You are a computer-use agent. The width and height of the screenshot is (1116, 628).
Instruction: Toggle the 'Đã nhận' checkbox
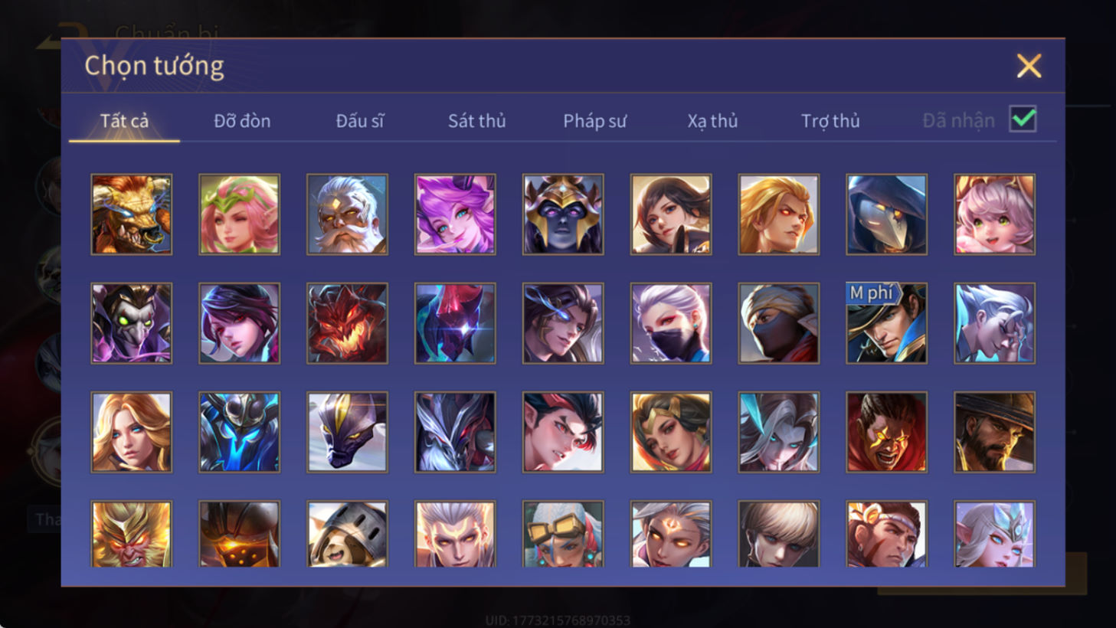(x=1023, y=119)
